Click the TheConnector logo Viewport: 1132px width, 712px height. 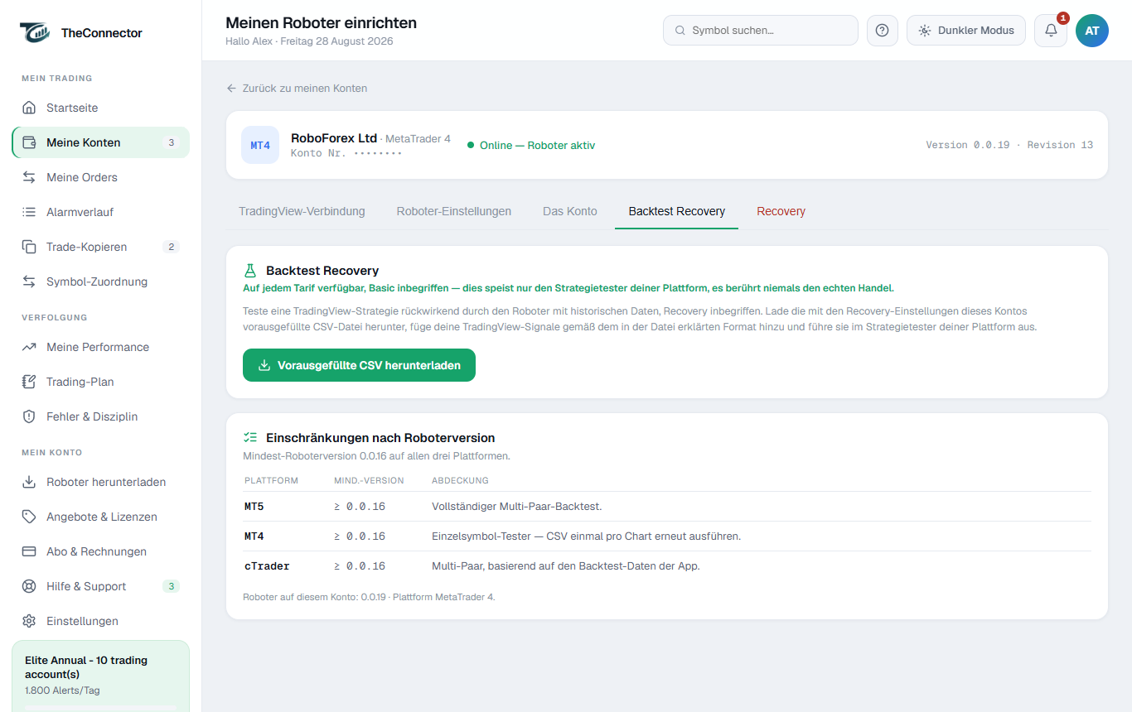81,33
